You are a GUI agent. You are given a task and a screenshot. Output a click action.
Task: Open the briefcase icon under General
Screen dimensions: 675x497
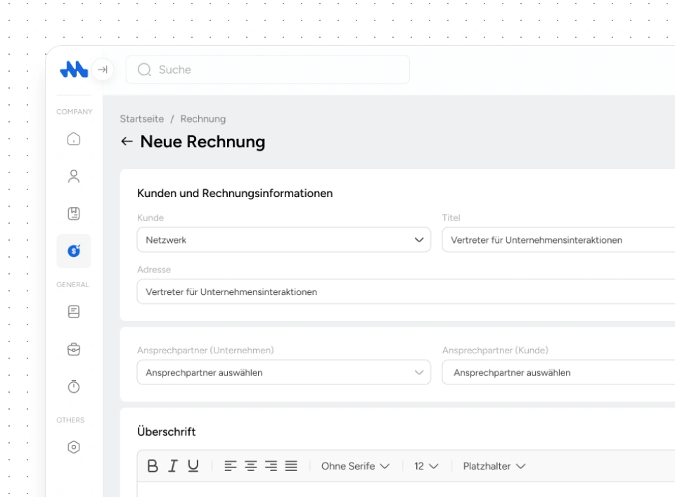(74, 349)
